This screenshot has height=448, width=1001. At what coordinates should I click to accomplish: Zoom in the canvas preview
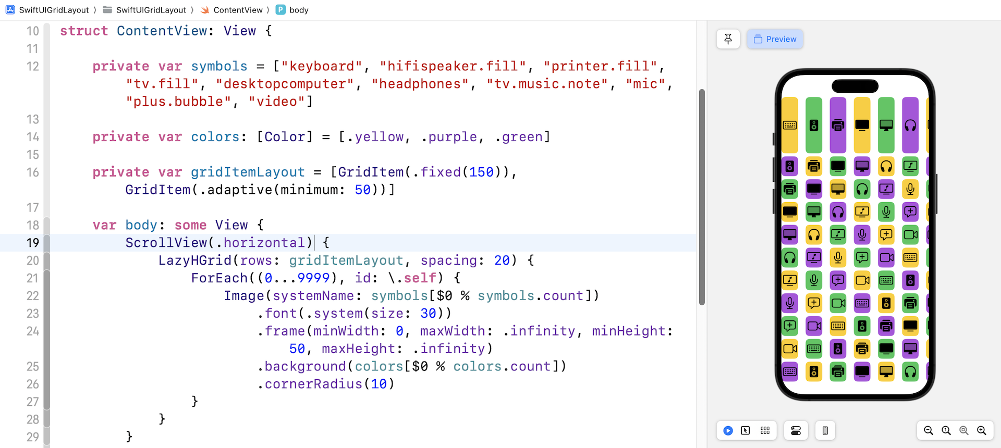(982, 430)
